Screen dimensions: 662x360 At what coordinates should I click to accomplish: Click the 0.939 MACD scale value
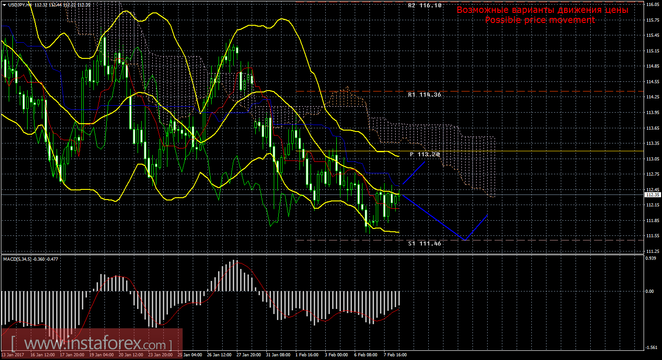(651, 258)
